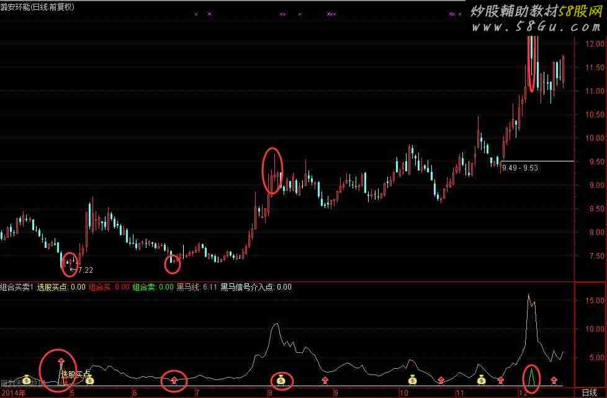Image resolution: width=607 pixels, height=398 pixels.
Task: Select the 组合买卖1 indicator name
Action: [x=17, y=288]
